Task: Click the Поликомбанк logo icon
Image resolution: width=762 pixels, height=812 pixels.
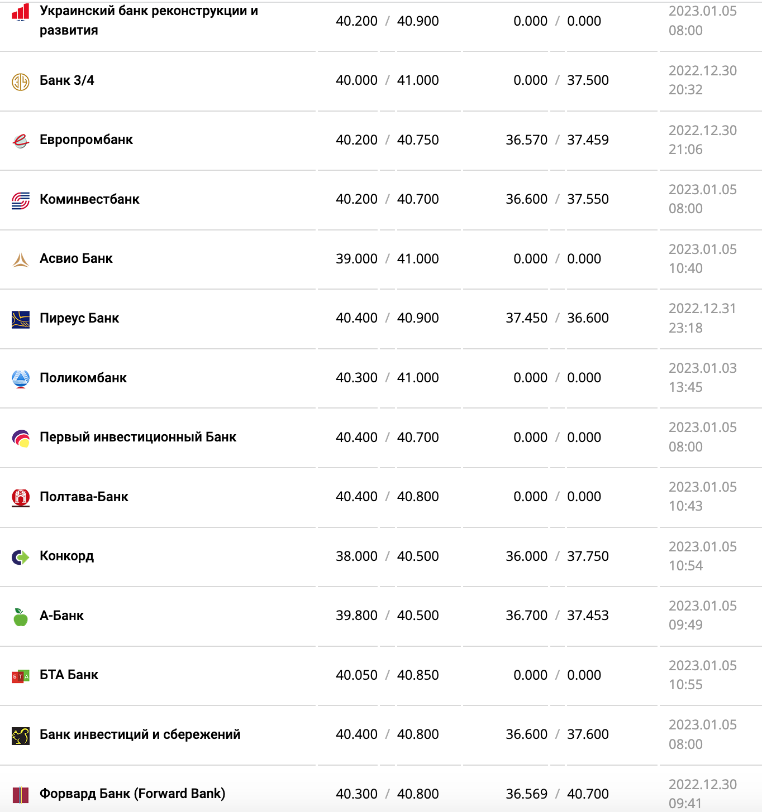Action: (21, 379)
